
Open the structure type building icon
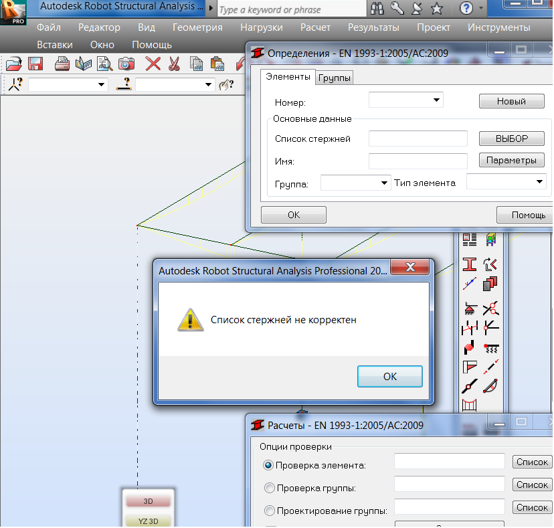click(x=490, y=240)
